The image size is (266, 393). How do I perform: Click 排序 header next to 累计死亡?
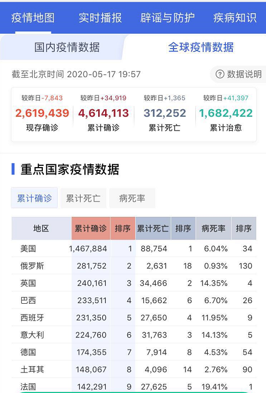(183, 228)
